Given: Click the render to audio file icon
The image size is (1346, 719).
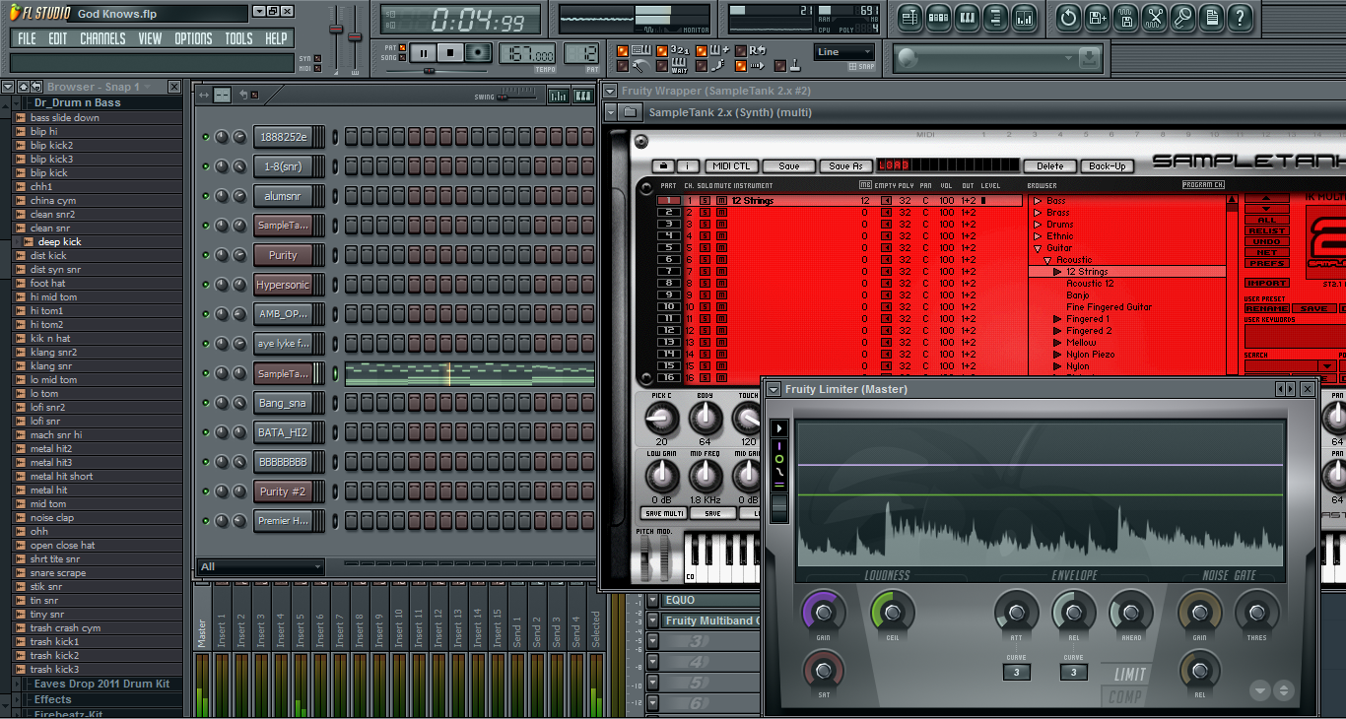Looking at the screenshot, I should (x=1126, y=17).
